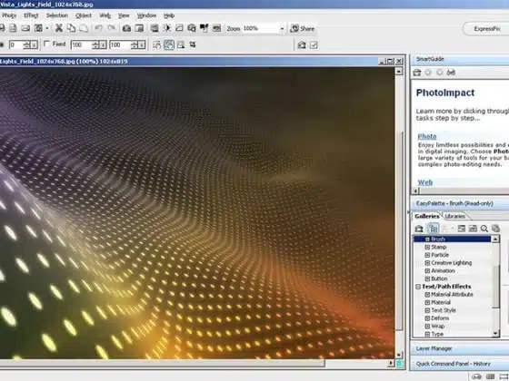This screenshot has width=509, height=381.
Task: Expand the Animation gallery node
Action: click(427, 271)
